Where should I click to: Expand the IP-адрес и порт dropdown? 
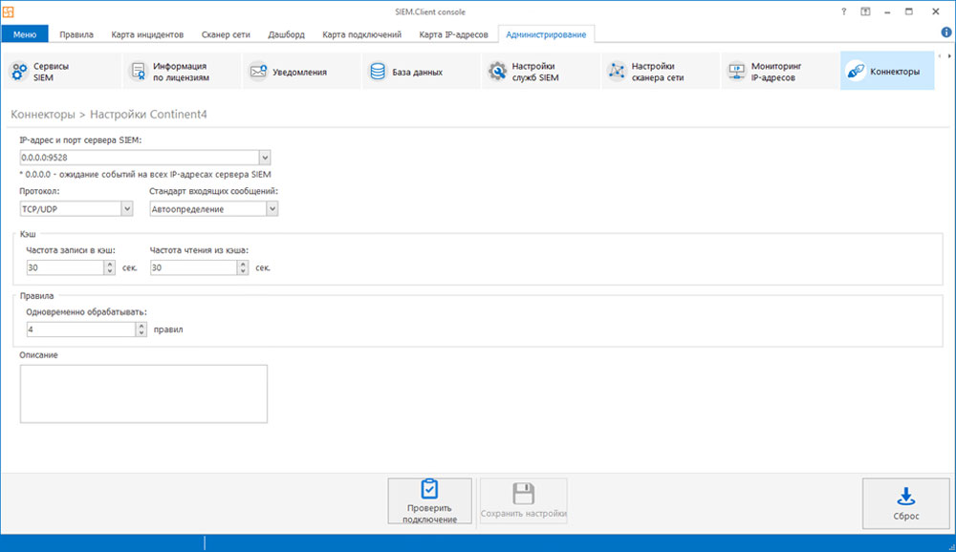[265, 158]
